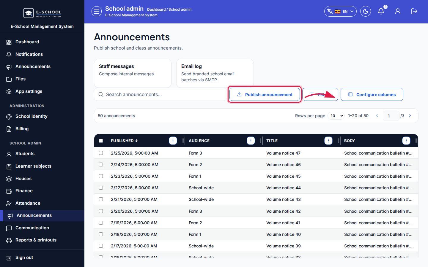
Task: Click the Audience column header text
Action: coord(199,141)
